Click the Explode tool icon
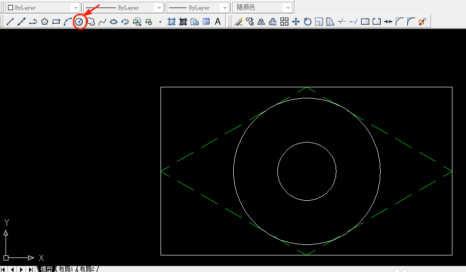The height and width of the screenshot is (272, 466). 422,22
